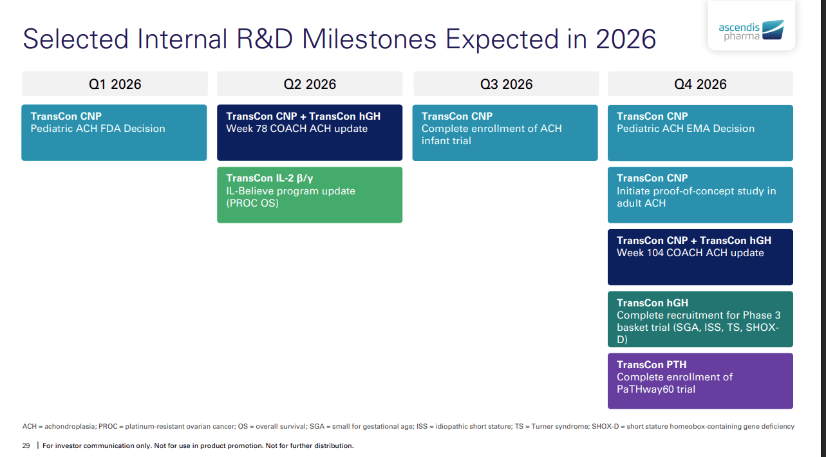Select the Q2 2026 column header
Image resolution: width=826 pixels, height=457 pixels.
click(310, 84)
